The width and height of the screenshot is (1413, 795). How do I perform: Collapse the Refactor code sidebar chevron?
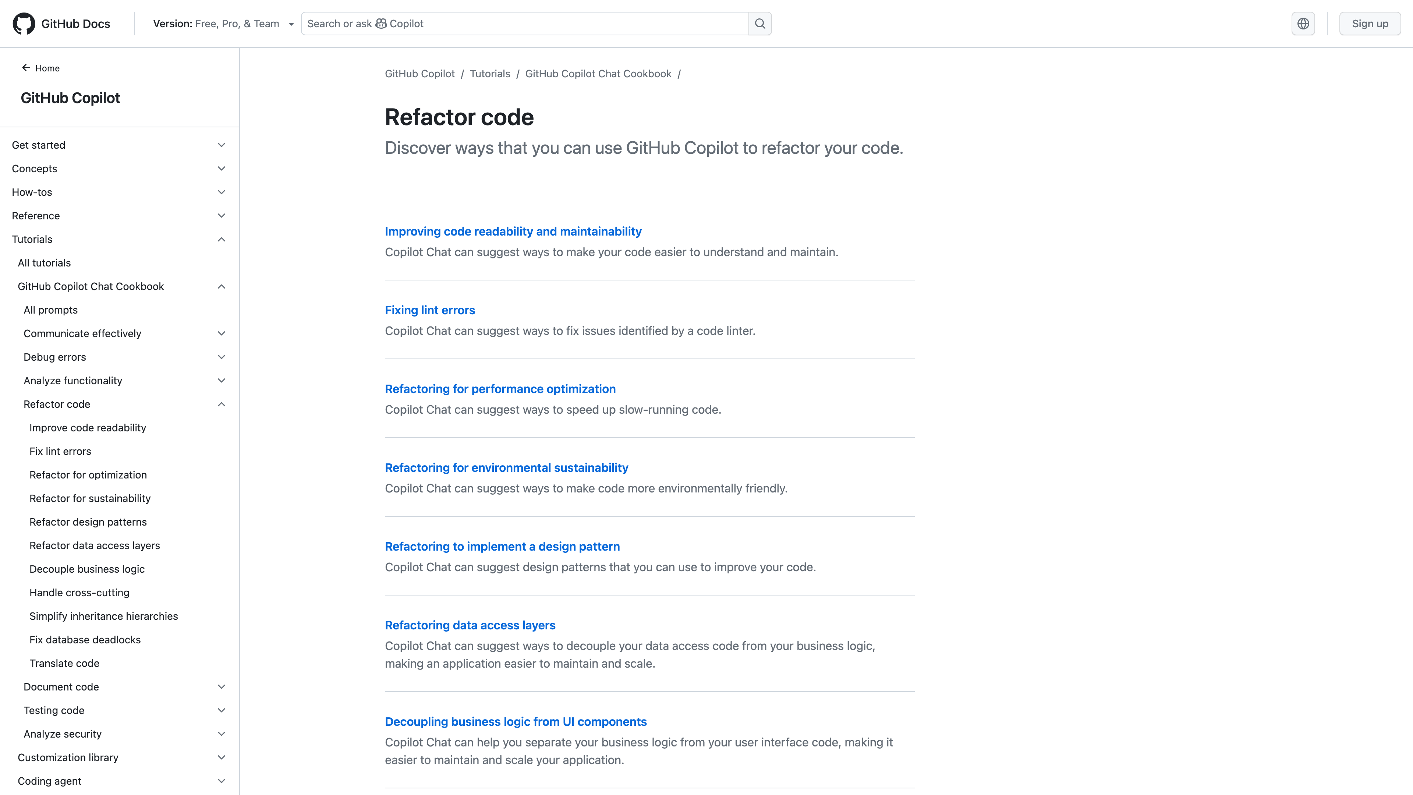coord(221,404)
